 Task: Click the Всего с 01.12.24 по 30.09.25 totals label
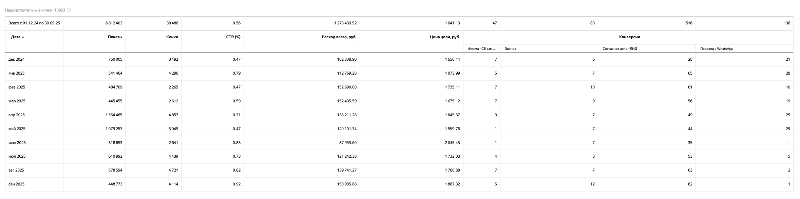[x=34, y=23]
